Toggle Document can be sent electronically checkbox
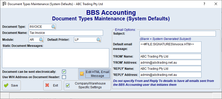 click(x=64, y=72)
